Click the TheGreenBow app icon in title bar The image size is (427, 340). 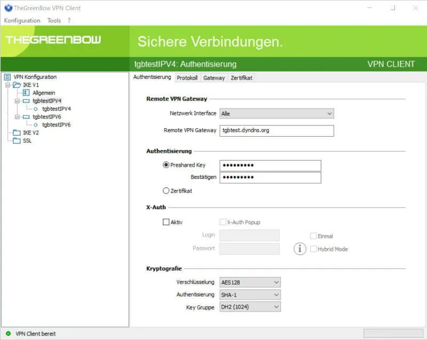click(x=8, y=8)
